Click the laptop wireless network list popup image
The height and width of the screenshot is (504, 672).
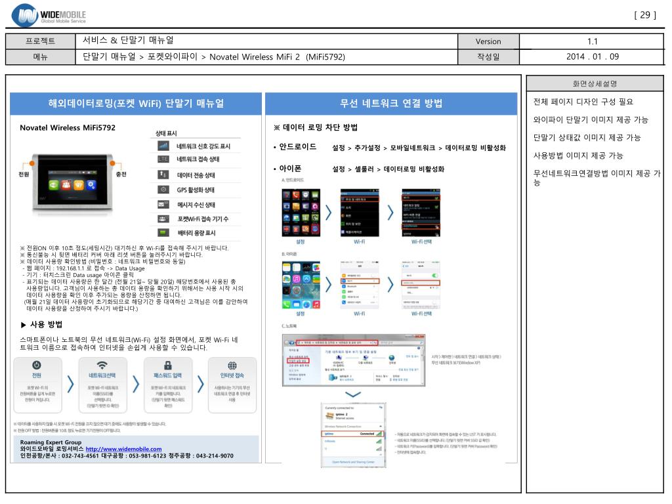tap(354, 434)
